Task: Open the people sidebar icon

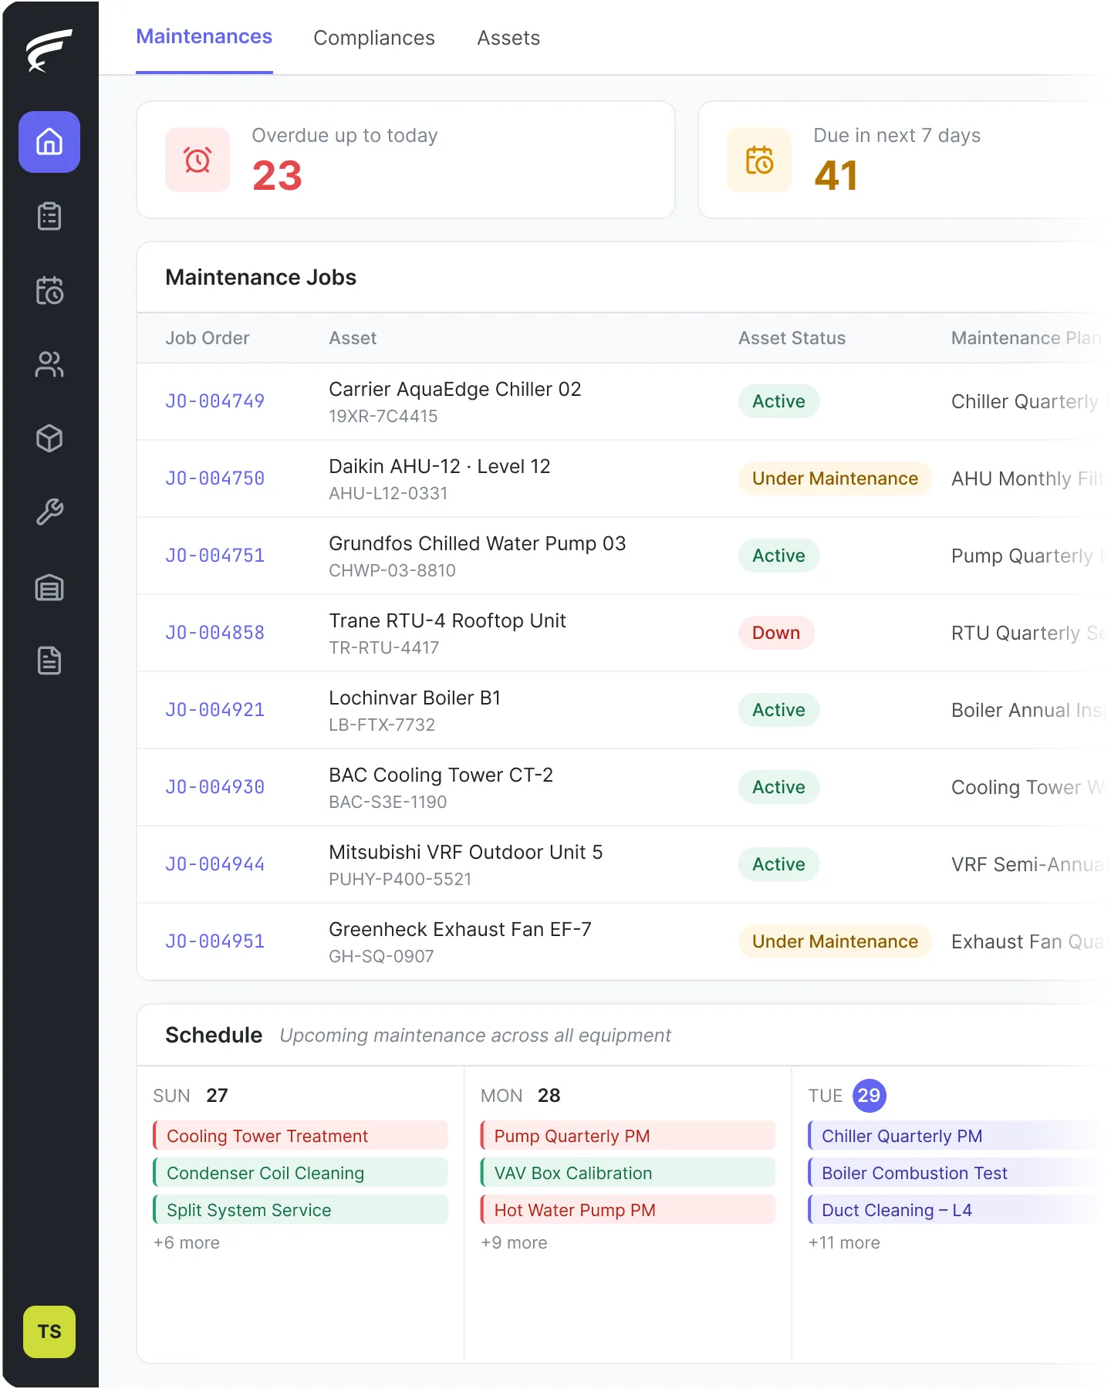Action: click(x=49, y=364)
